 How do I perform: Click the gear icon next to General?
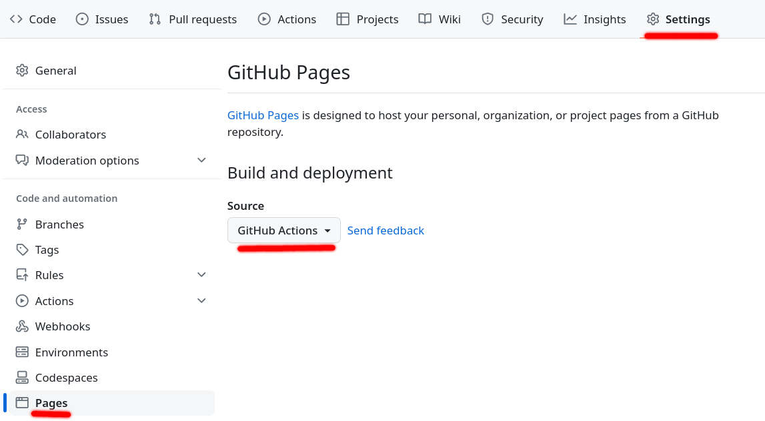[22, 70]
